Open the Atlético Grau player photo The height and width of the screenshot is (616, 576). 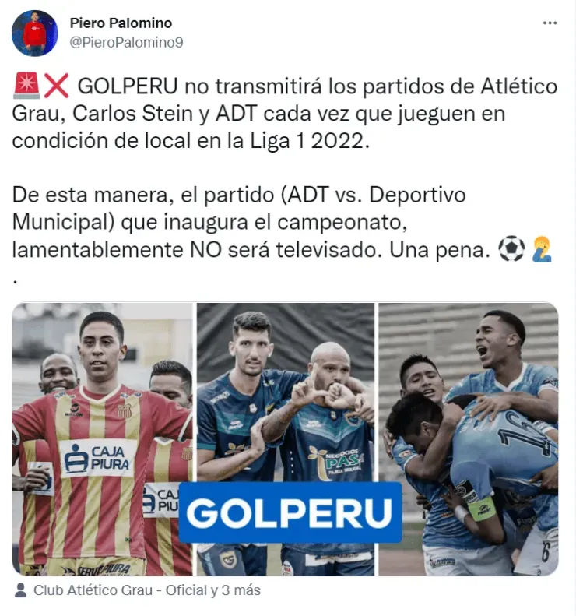(x=103, y=438)
